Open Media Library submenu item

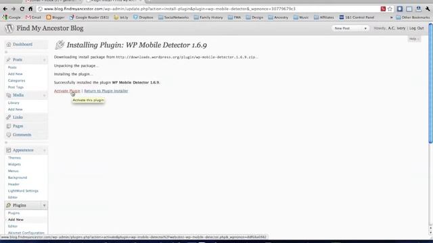click(14, 103)
